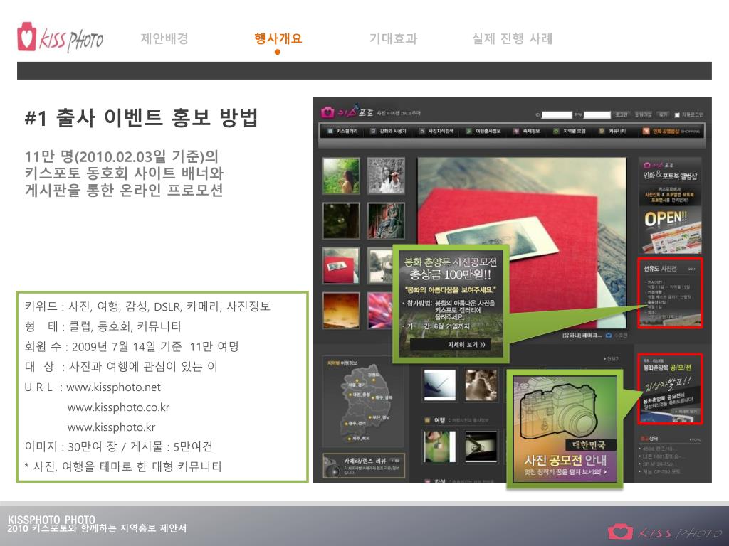729x546 pixels.
Task: Click the 축제정보 menu icon
Action: click(x=515, y=132)
